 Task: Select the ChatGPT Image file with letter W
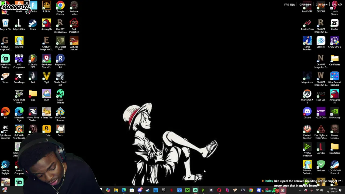coord(321,79)
